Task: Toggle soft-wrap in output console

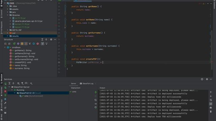Action: (211, 100)
